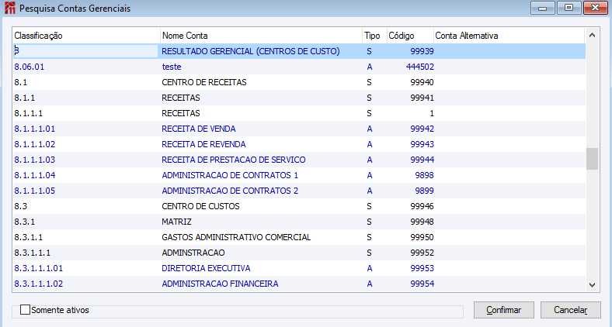Select the MATRIZ account row

(299, 222)
